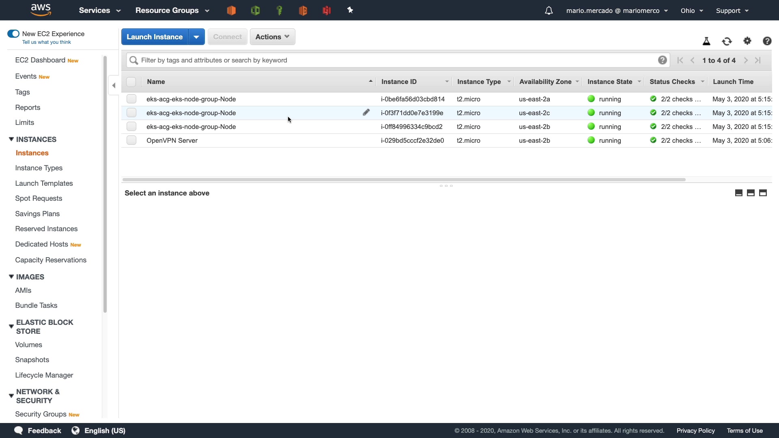
Task: Toggle New EC2 Experience switch
Action: (13, 34)
